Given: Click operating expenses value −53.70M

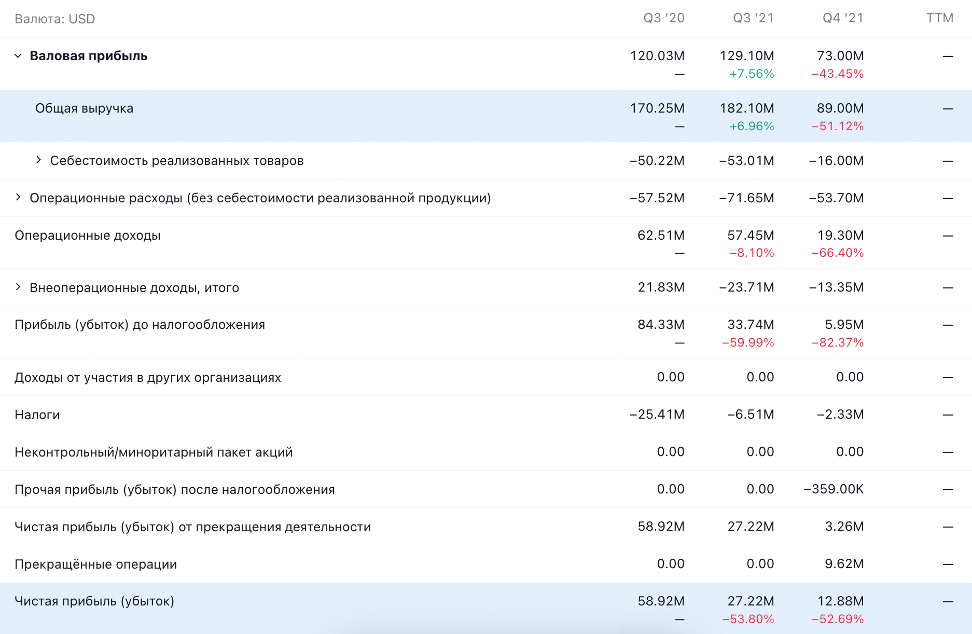Looking at the screenshot, I should click(837, 198).
